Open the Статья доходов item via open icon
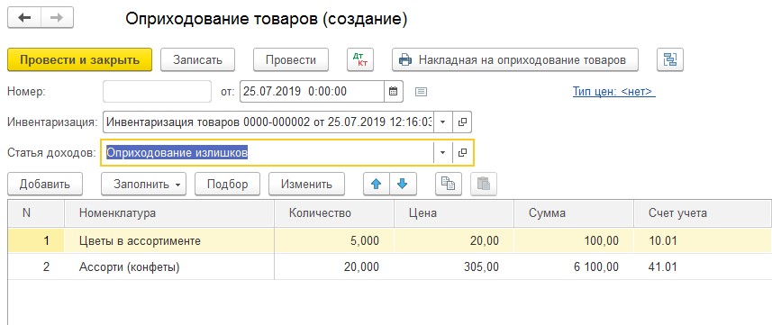The image size is (772, 325). coord(462,153)
